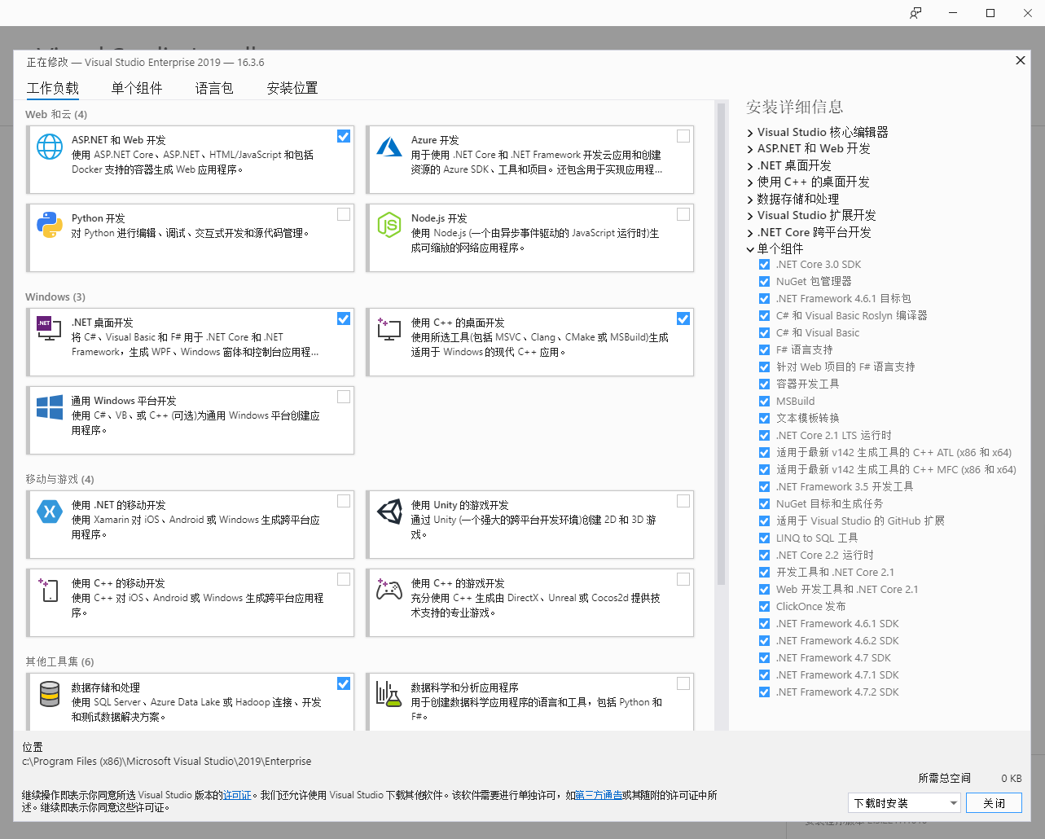Click the .NET 桌面开发 monitor icon
1045x839 pixels.
(49, 328)
